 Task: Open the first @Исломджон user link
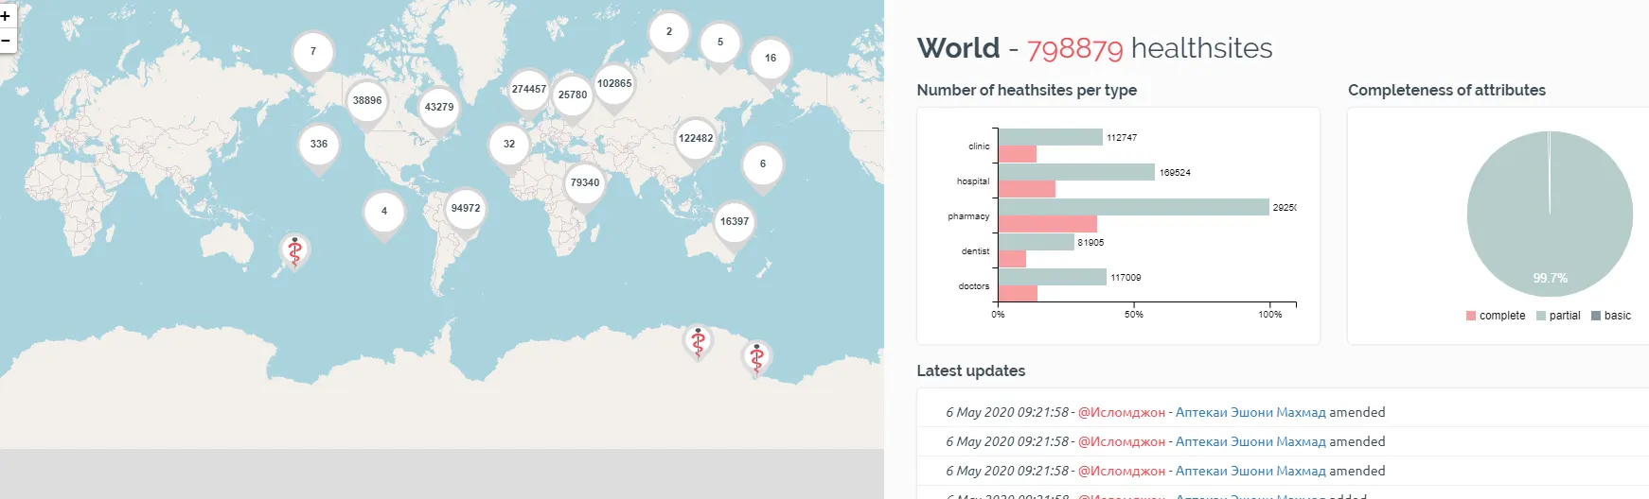pos(1122,413)
